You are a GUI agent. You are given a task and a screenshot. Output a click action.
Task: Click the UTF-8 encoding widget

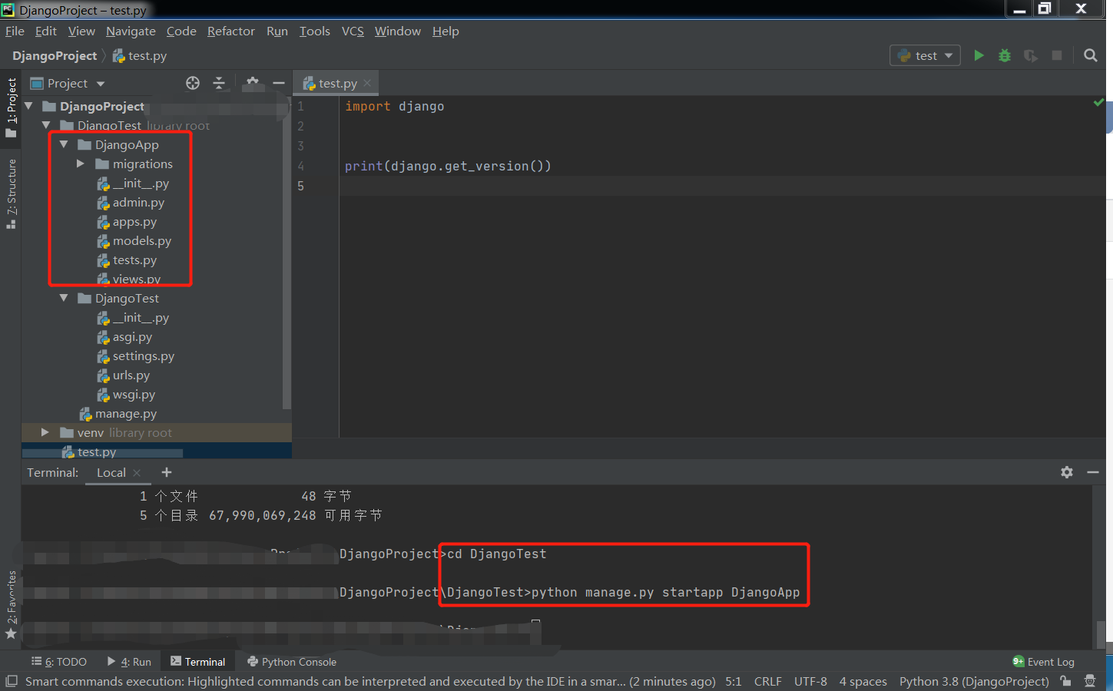tap(810, 681)
